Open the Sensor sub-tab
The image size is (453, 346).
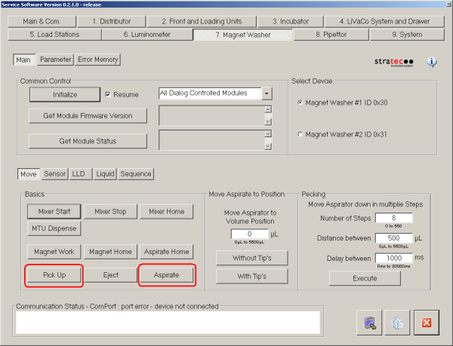coord(54,173)
